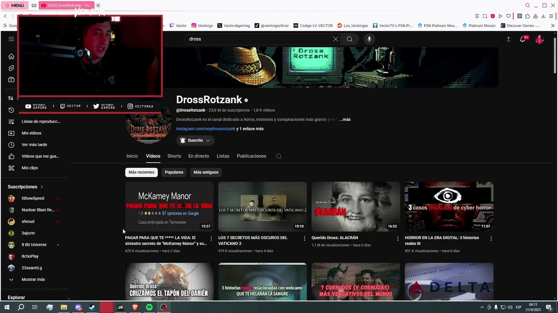This screenshot has height=313, width=558.
Task: Open the Shorts icon in the sidebar
Action: (11, 68)
